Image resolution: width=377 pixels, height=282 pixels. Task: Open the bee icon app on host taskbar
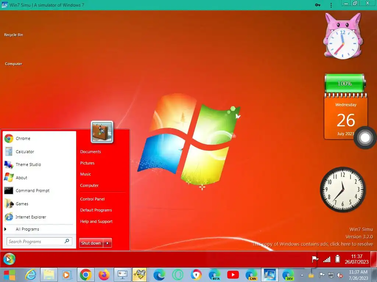(140, 275)
